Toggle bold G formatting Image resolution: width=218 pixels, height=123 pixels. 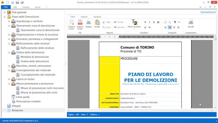(145, 22)
